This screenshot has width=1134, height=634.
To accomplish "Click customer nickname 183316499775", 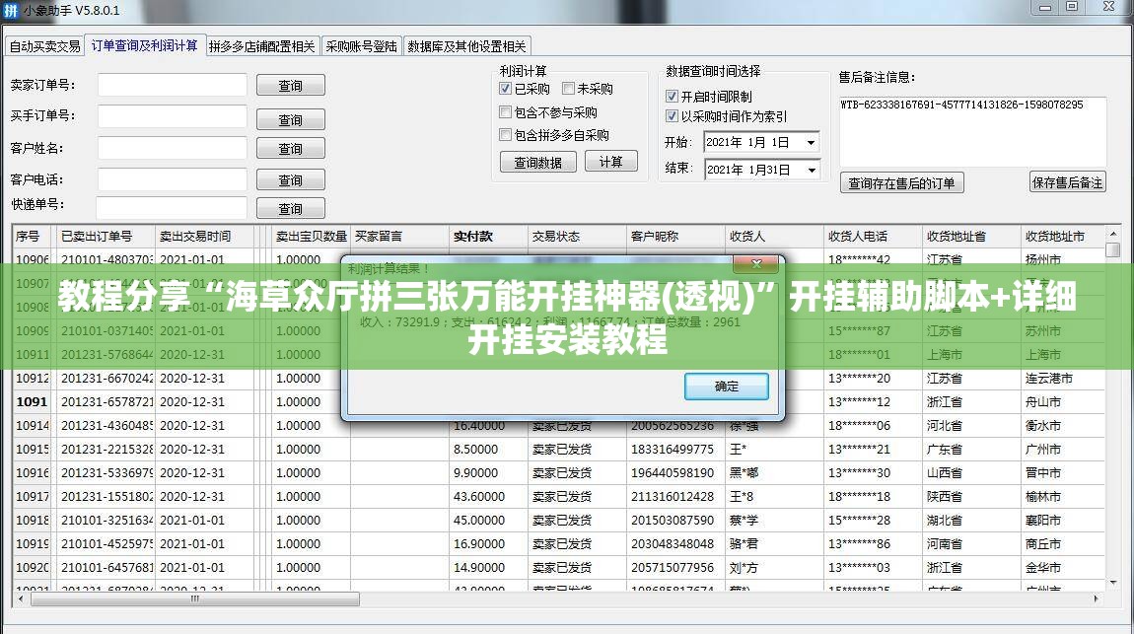I will click(675, 449).
